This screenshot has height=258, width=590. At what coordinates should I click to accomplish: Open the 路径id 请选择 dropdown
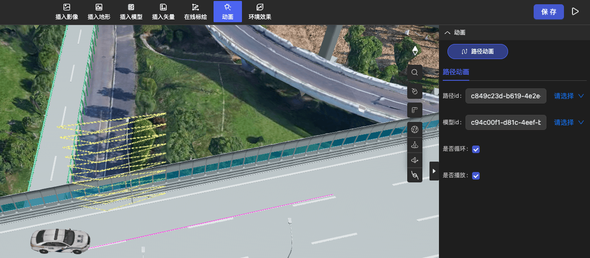point(569,96)
